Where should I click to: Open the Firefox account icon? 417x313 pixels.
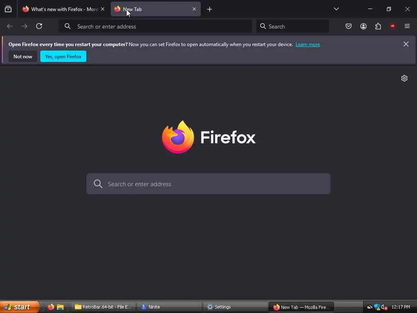363,26
